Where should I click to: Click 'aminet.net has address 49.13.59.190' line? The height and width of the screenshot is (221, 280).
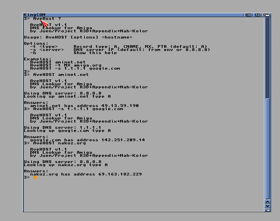pos(84,106)
